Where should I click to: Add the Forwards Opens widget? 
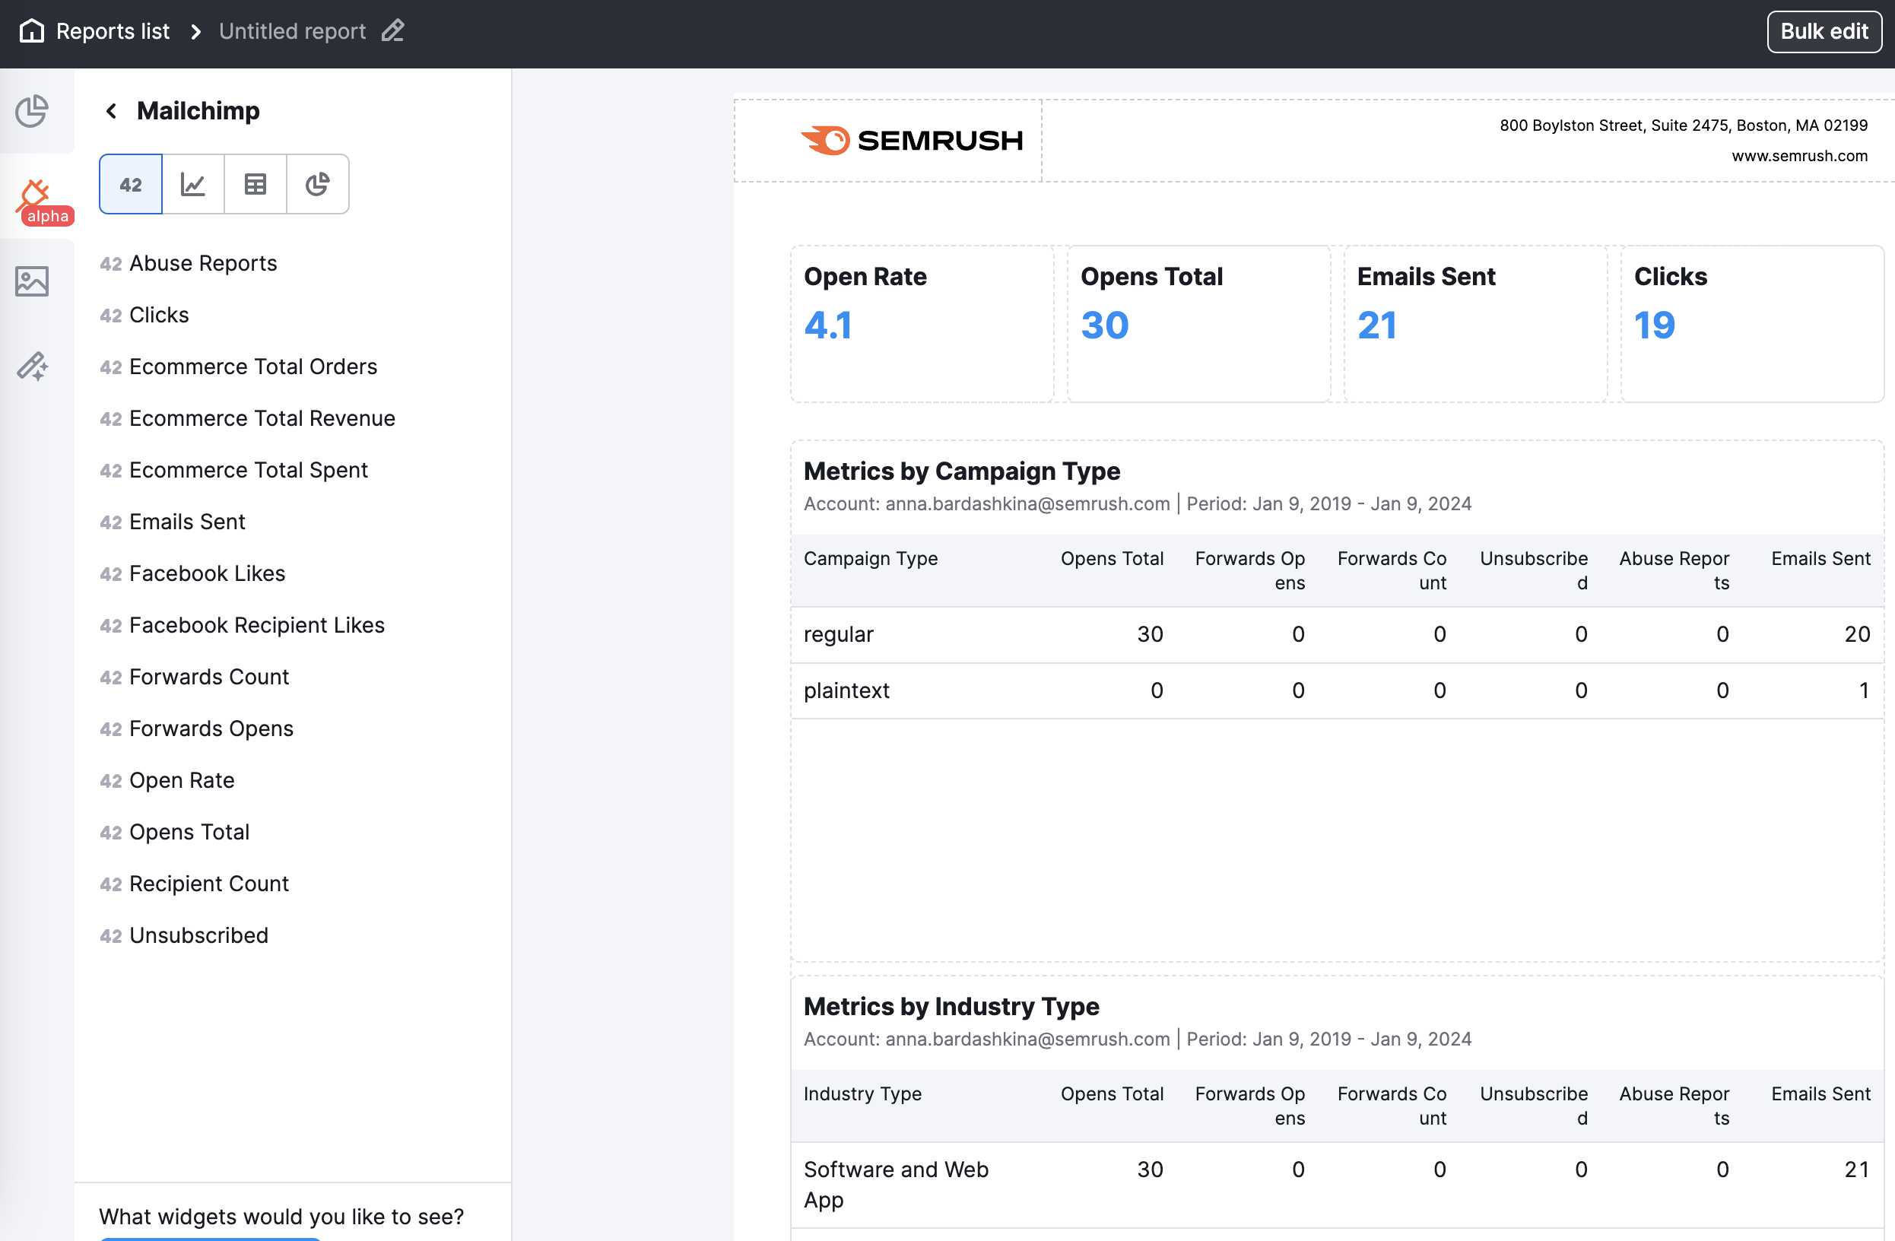197,729
